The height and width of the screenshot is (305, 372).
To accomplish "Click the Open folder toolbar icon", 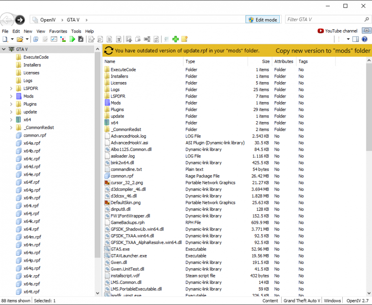I will pos(20,39).
